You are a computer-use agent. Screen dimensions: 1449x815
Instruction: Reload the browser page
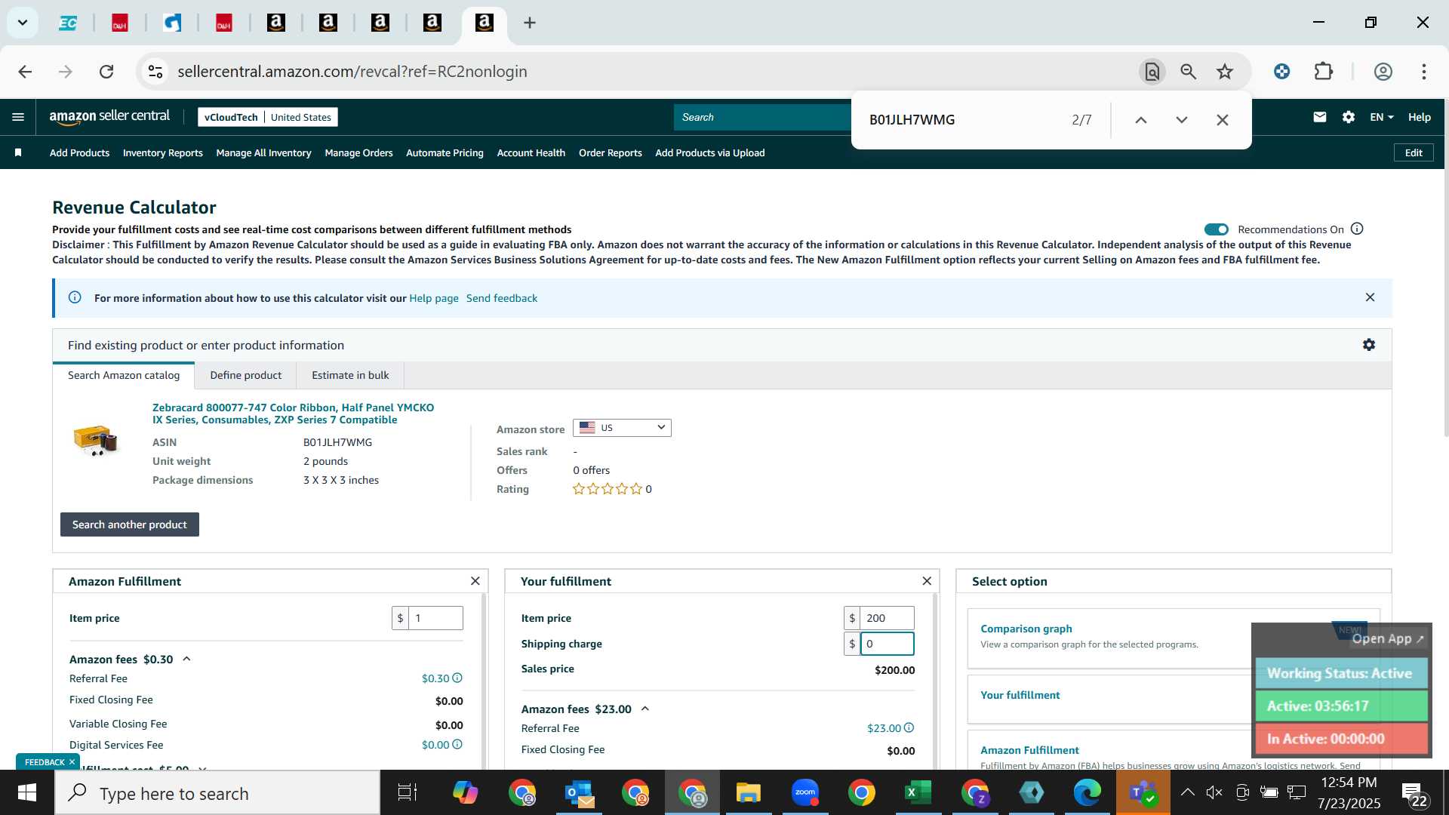(x=106, y=72)
